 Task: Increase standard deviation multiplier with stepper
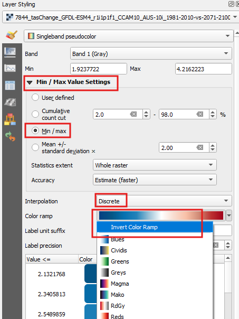[x=213, y=145]
